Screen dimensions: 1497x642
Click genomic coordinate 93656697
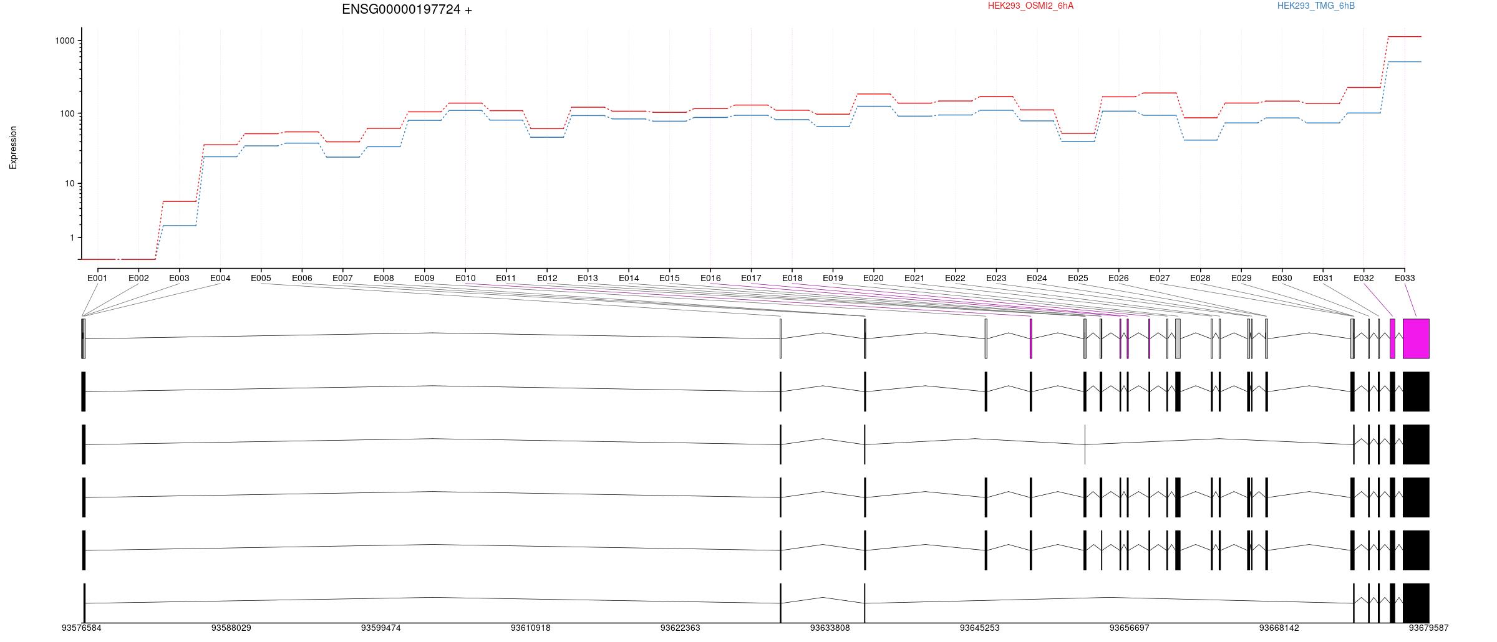pyautogui.click(x=1130, y=628)
